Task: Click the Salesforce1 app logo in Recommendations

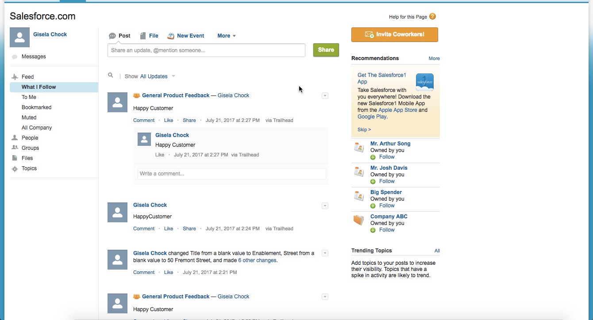Action: 425,82
